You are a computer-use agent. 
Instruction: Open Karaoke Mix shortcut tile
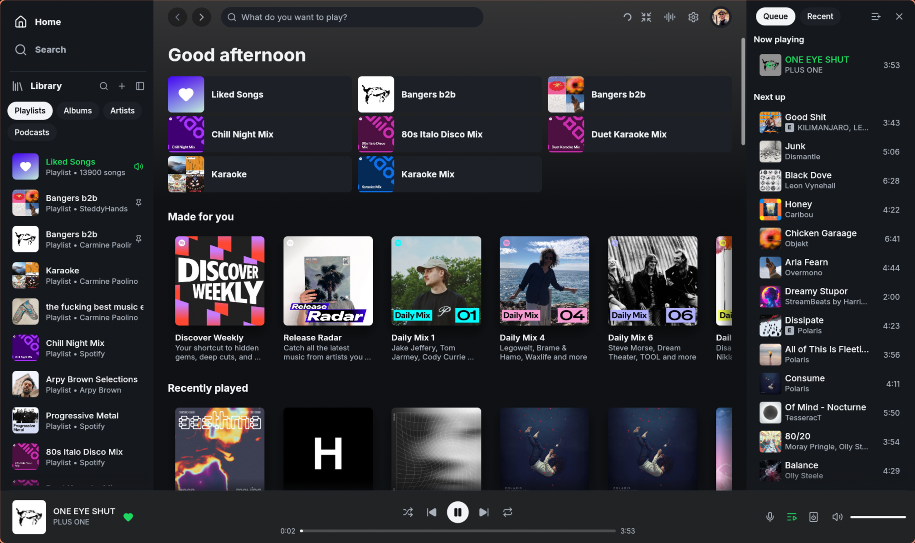[450, 174]
